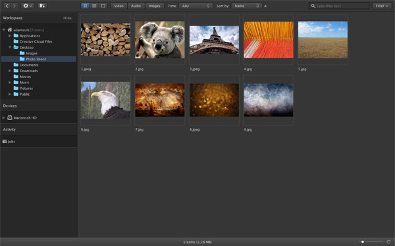Open the Filter dropdown button
395x246 pixels.
click(382, 6)
